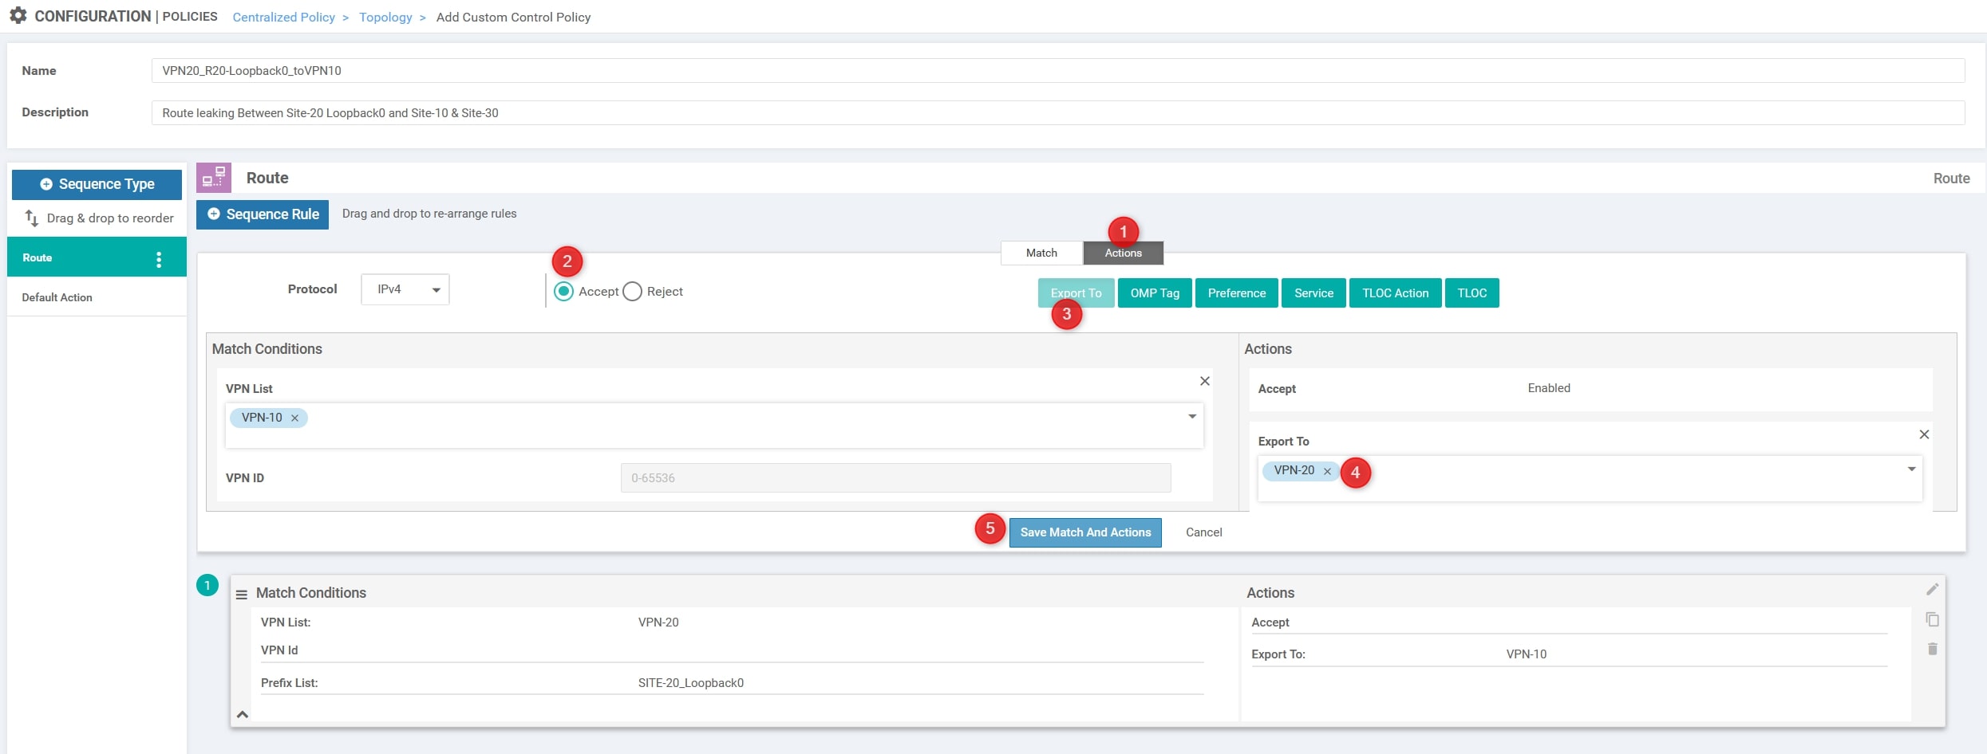Click Save Match And Actions button

[1085, 532]
